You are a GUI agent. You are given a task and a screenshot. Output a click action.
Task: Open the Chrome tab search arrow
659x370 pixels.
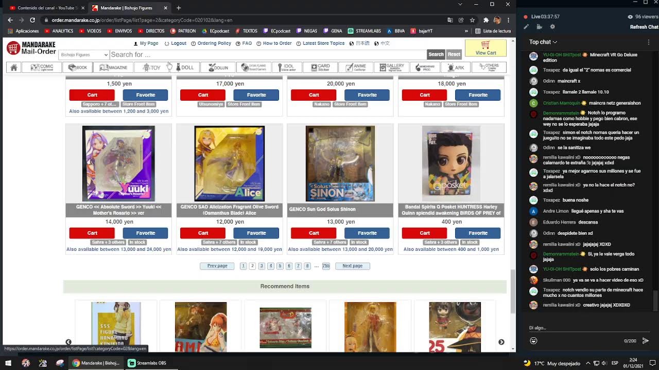pyautogui.click(x=460, y=4)
